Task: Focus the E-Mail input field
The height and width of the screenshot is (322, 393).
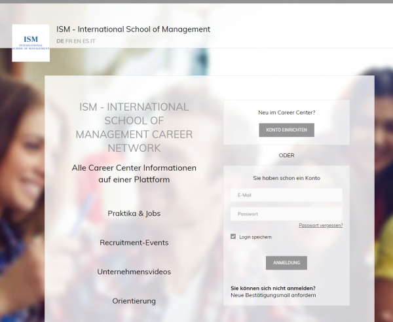Action: (286, 195)
